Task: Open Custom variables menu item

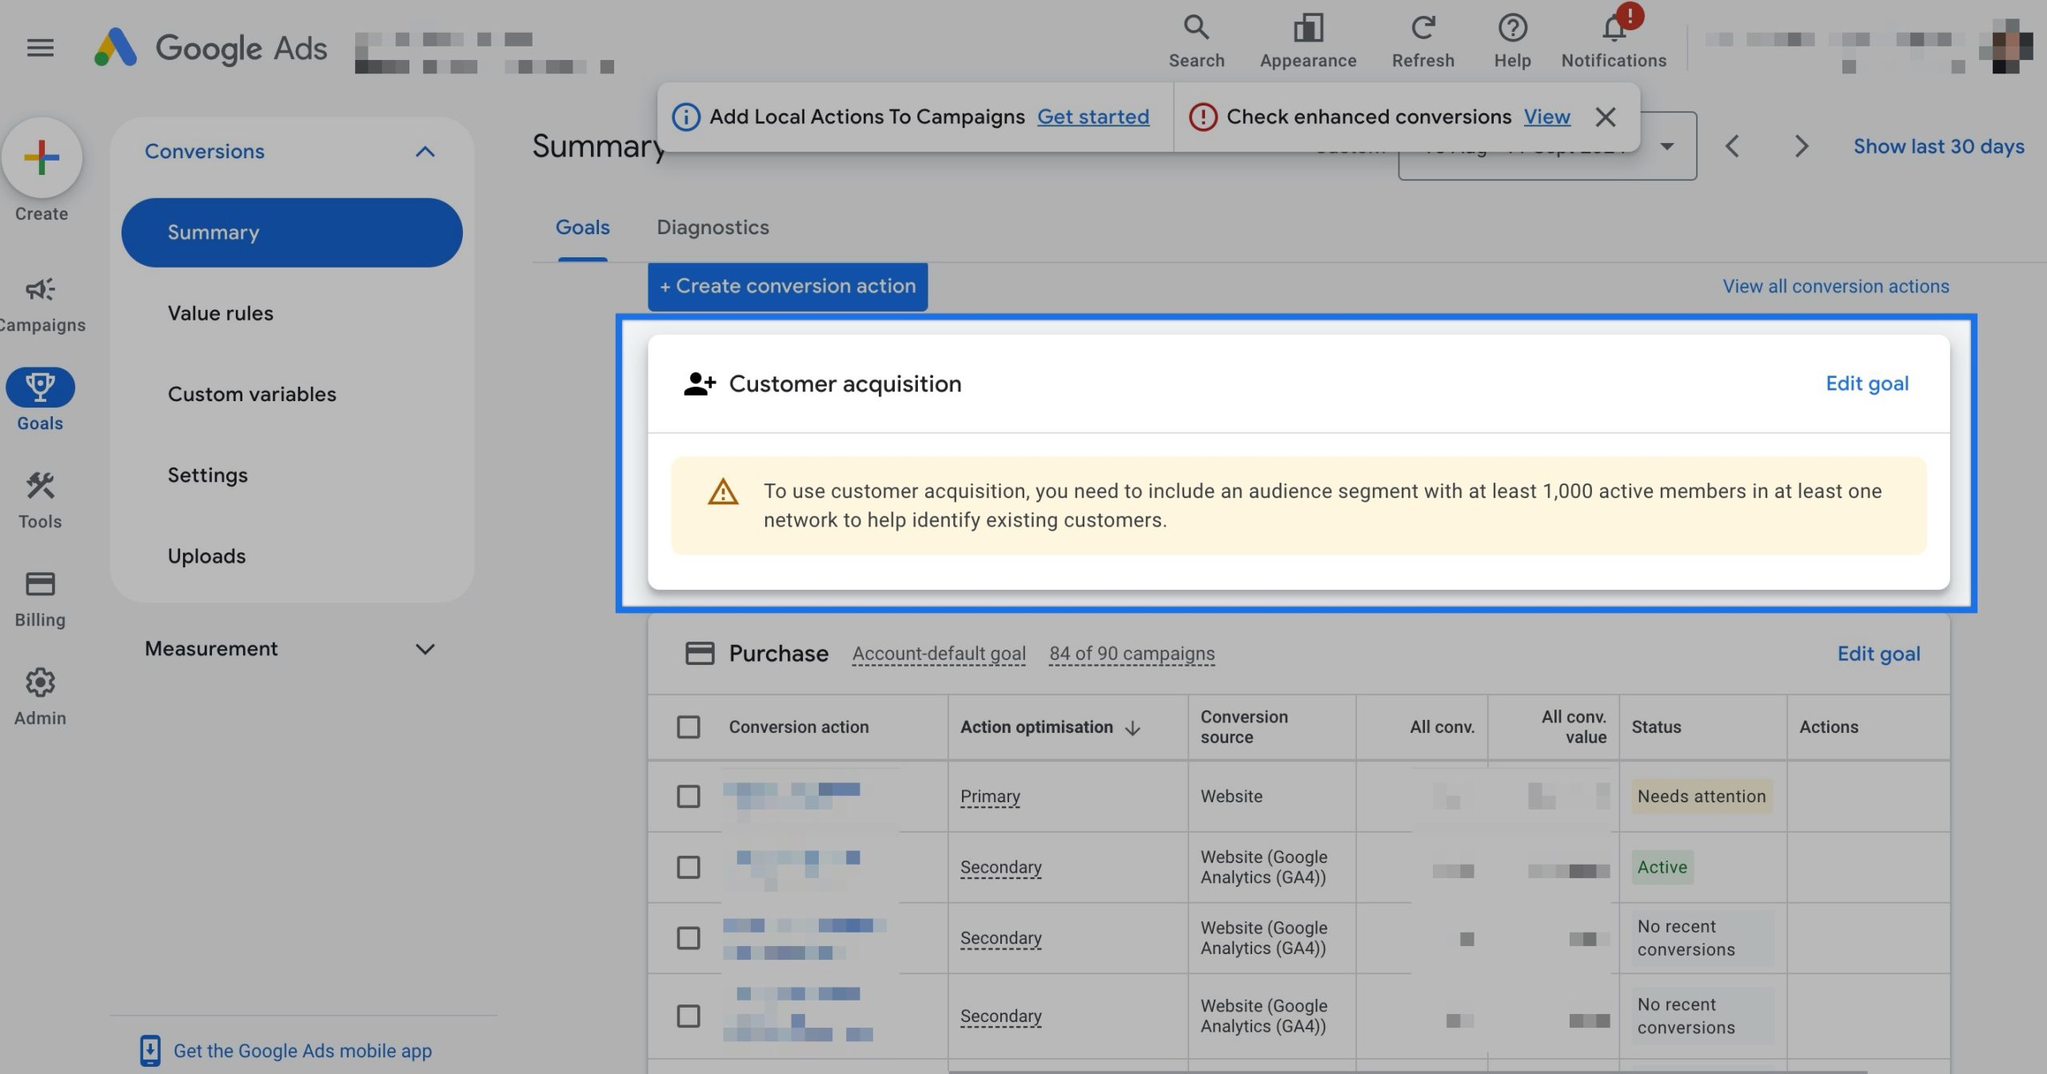Action: (x=252, y=394)
